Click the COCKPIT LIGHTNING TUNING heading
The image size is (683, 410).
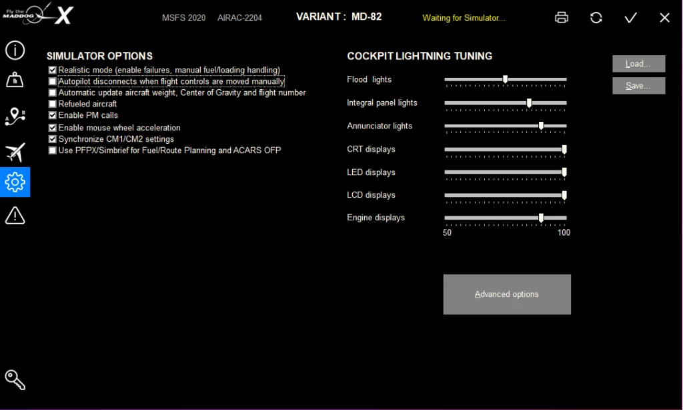[x=420, y=56]
